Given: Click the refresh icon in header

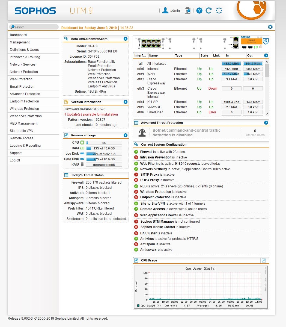Looking at the screenshot, I should tap(209, 11).
